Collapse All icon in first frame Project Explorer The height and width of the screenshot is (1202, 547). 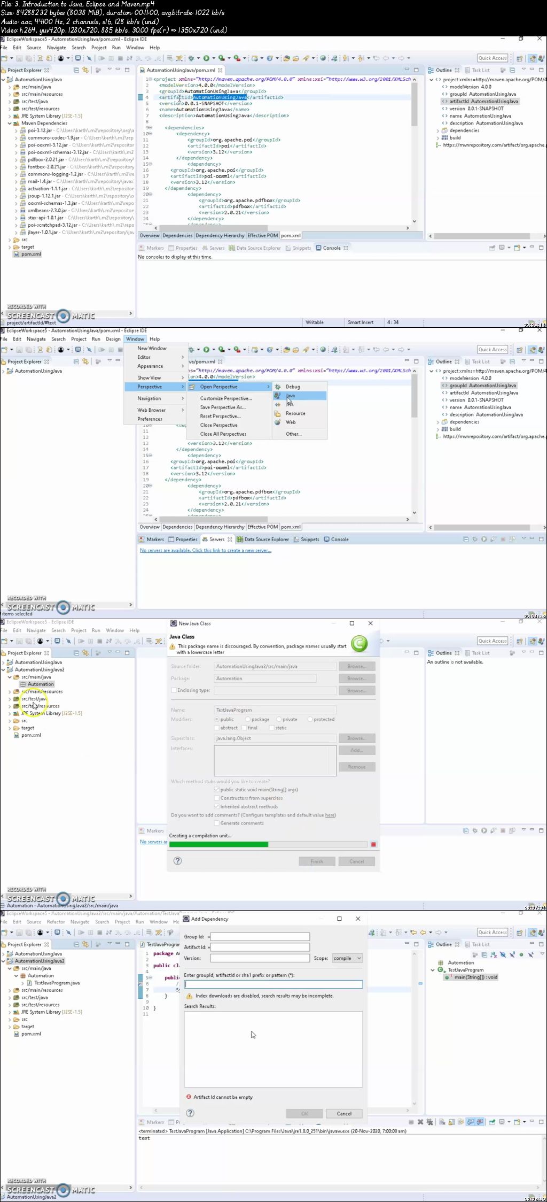pyautogui.click(x=76, y=70)
